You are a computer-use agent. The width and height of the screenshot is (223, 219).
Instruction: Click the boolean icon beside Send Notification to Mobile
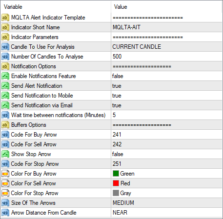(x=5, y=96)
